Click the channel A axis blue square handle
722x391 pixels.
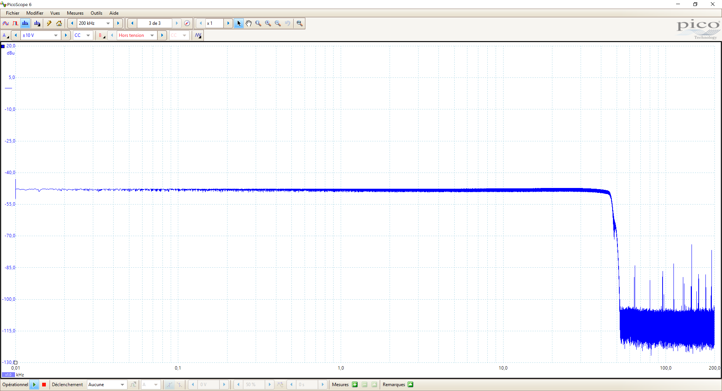click(x=3, y=46)
